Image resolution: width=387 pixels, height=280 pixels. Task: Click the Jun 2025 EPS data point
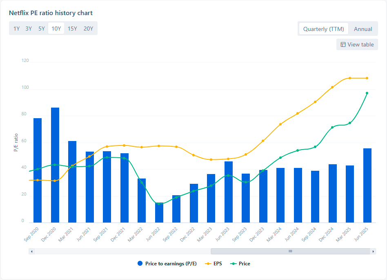(x=367, y=78)
